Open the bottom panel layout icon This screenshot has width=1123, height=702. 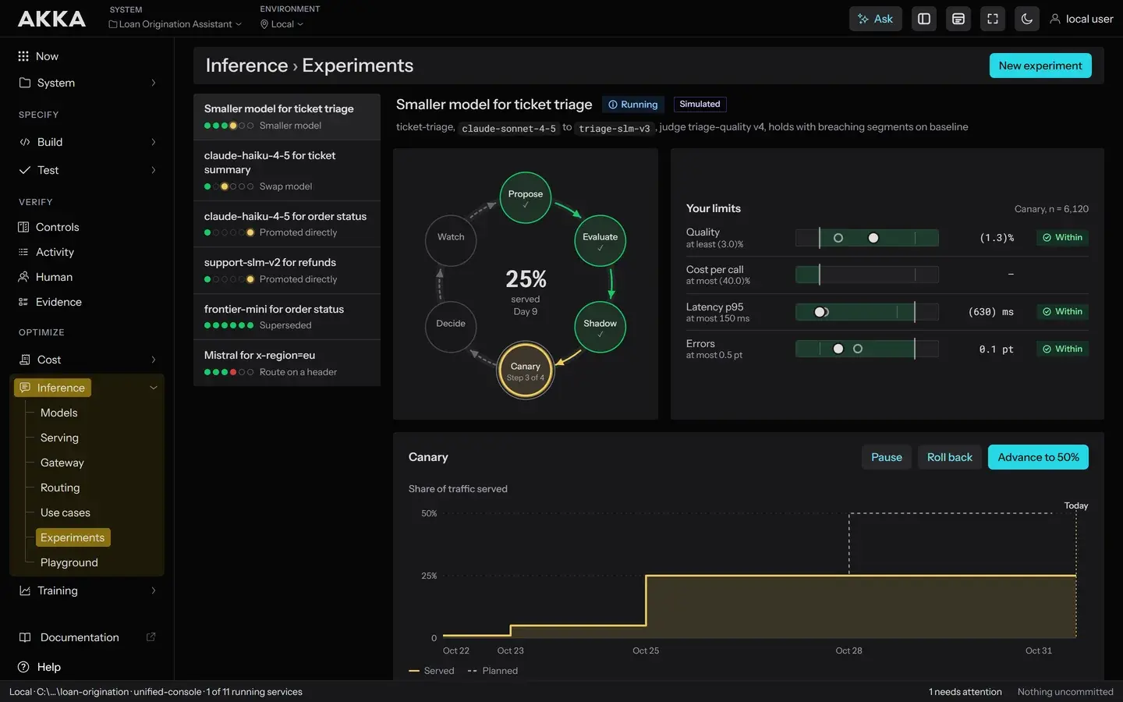click(x=958, y=19)
